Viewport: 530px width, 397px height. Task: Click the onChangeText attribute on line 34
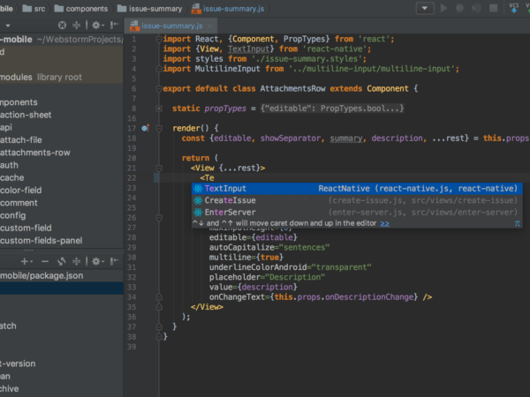(237, 297)
